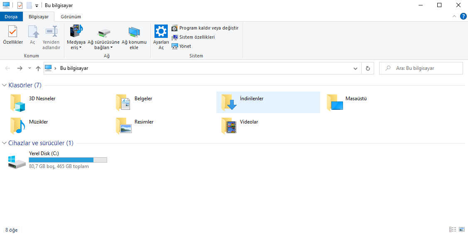This screenshot has height=235, width=468.
Task: Go up one level with up arrow
Action: point(38,68)
